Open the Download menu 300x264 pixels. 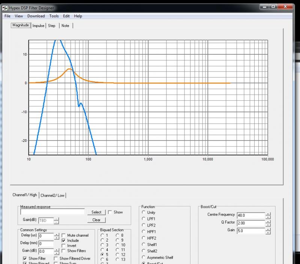36,16
